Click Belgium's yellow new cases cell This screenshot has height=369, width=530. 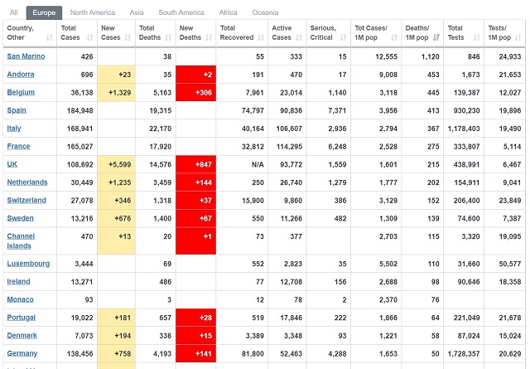115,92
